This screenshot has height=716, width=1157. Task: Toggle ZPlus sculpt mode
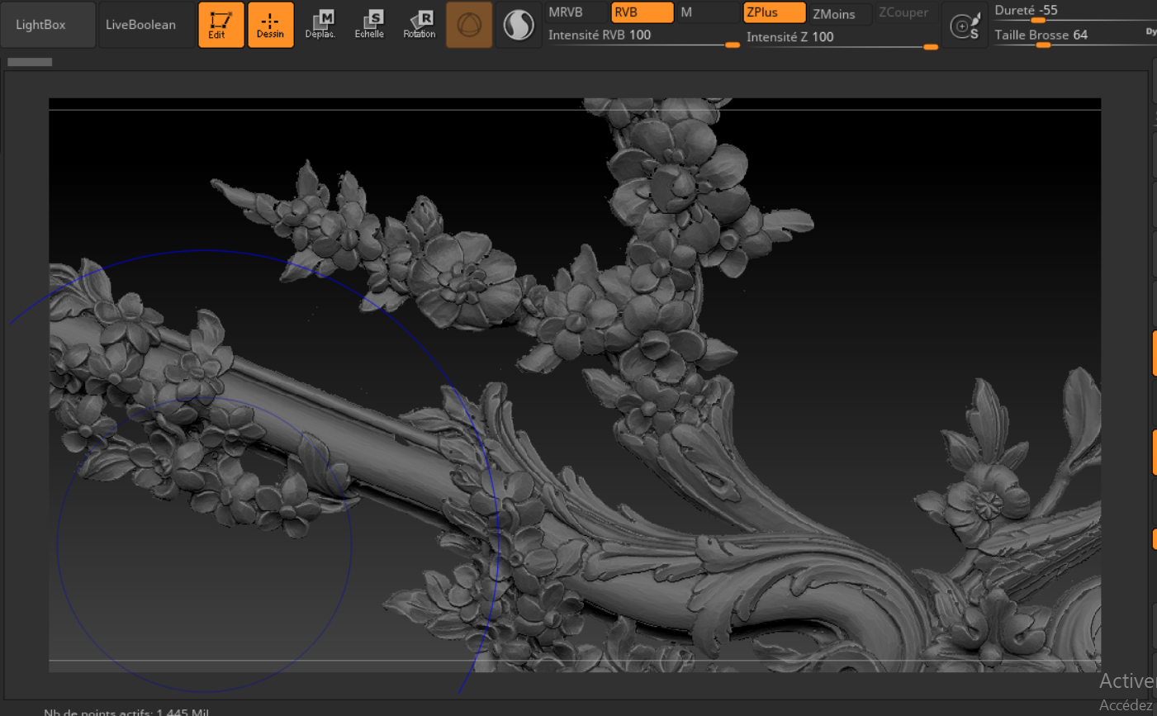point(775,12)
